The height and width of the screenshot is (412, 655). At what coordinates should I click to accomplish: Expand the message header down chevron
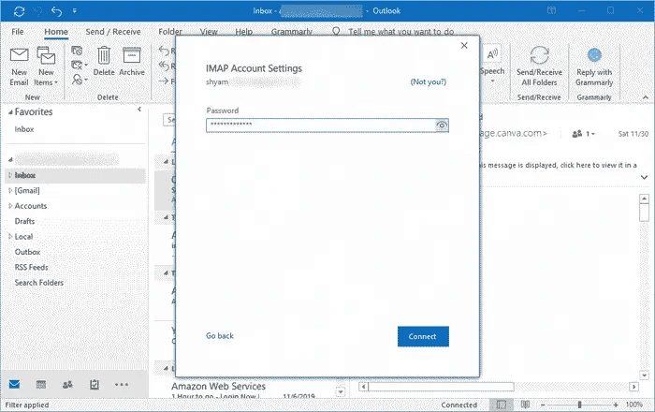[644, 177]
